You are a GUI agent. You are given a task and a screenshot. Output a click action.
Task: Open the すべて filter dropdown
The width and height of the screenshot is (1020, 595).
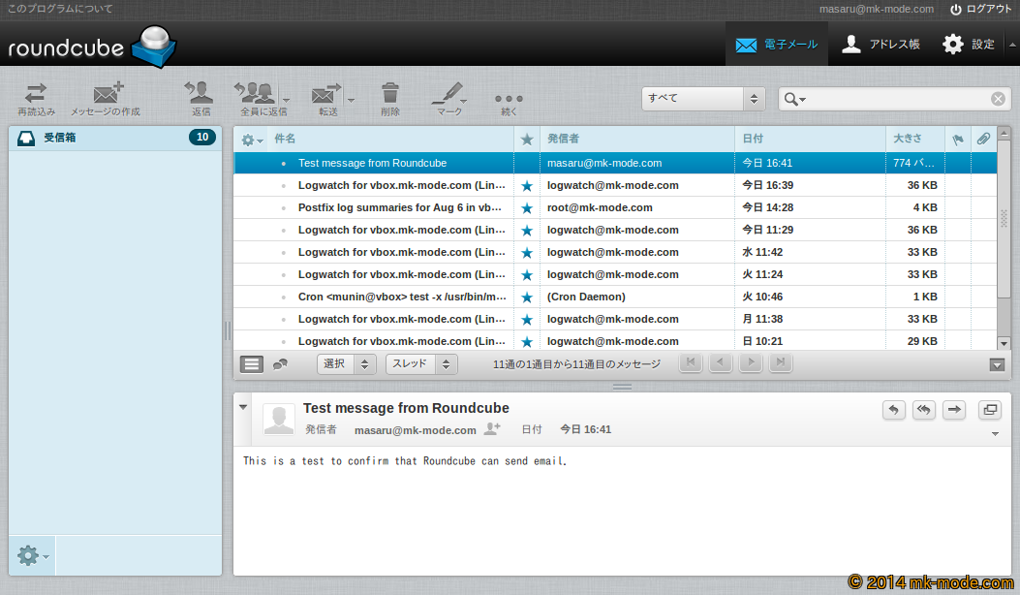[703, 99]
